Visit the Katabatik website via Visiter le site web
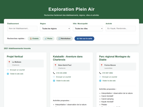This screenshot has height=107, width=143. [63, 81]
